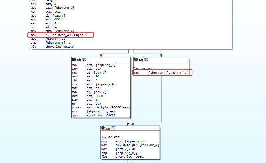The height and width of the screenshot is (163, 266).
Task: Click the 'jle short loc_40107A' jump target
Action: (65, 47)
